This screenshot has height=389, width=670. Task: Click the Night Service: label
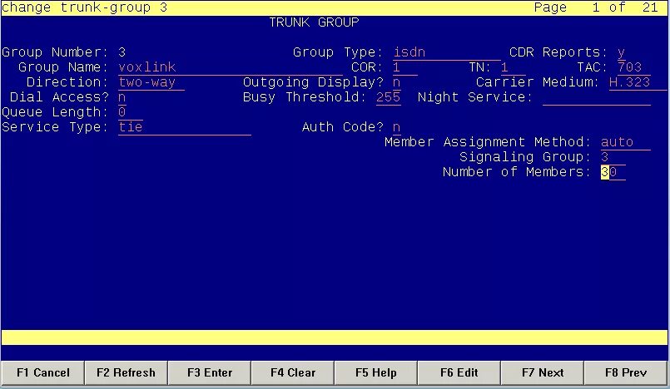[475, 97]
